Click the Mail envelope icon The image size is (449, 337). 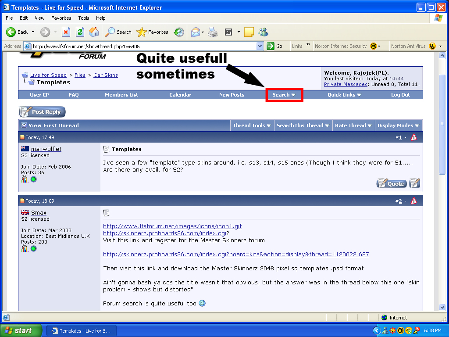[x=195, y=32]
